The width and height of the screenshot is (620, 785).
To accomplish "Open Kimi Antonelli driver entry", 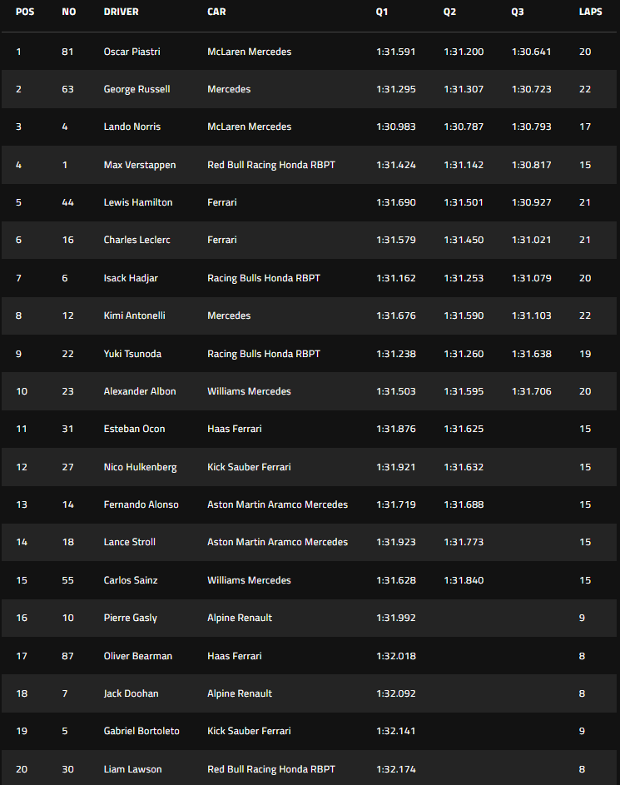I will pyautogui.click(x=134, y=315).
